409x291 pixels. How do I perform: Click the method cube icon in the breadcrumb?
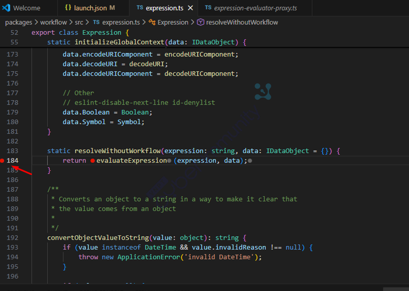click(201, 23)
